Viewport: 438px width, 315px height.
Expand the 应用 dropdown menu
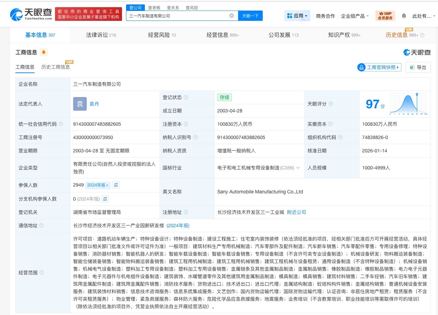[x=297, y=16]
